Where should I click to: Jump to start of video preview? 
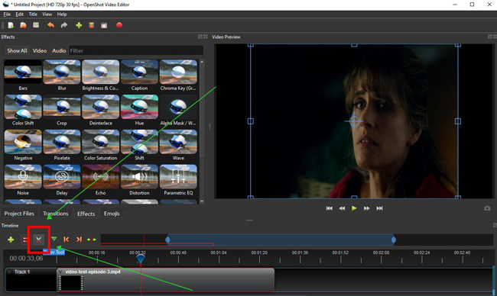coord(330,208)
